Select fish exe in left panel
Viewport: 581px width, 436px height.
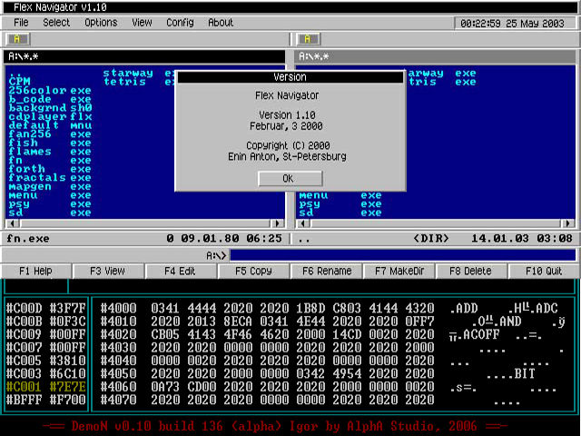click(50, 143)
